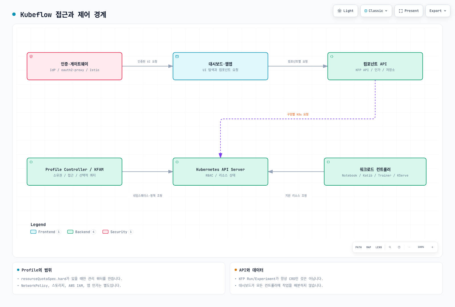The width and height of the screenshot is (455, 307).
Task: Click the Frontend blue legend swatch
Action: (33, 232)
